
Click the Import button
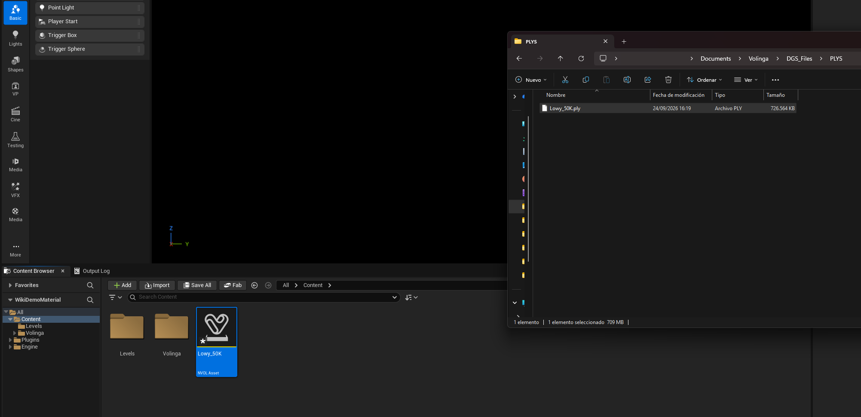(x=157, y=285)
